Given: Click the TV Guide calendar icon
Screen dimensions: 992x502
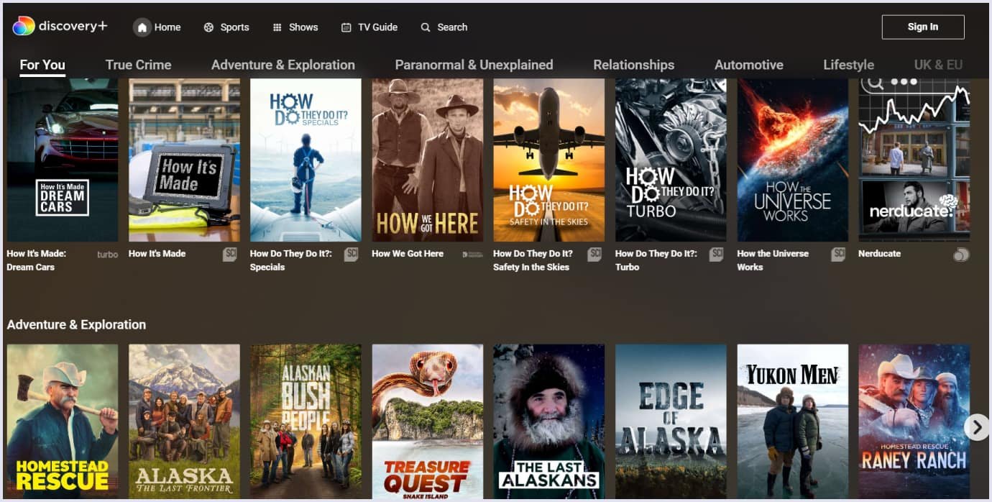Looking at the screenshot, I should tap(346, 27).
